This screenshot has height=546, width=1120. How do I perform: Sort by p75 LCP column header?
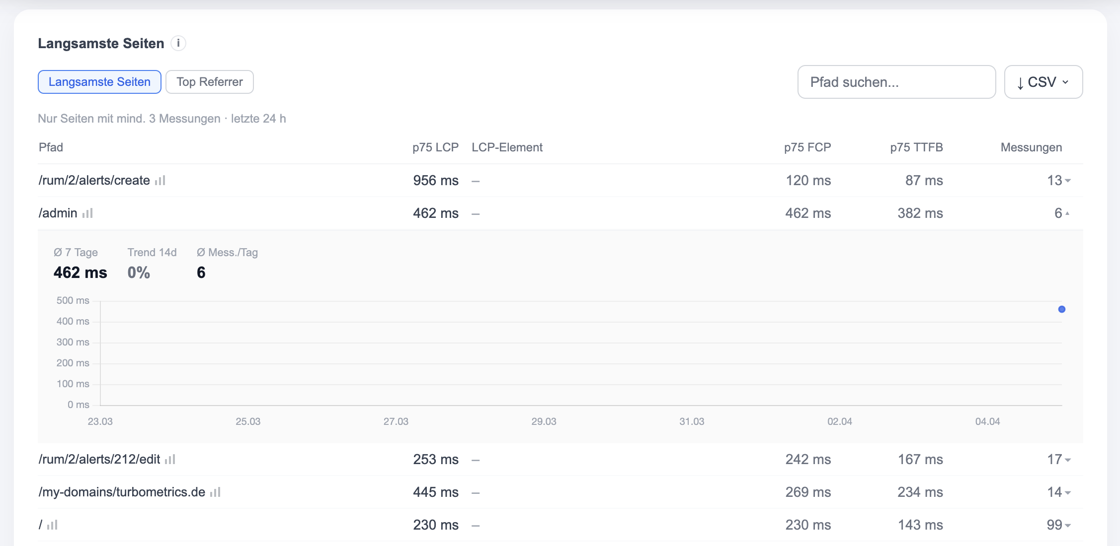coord(435,147)
